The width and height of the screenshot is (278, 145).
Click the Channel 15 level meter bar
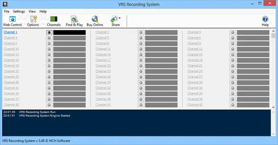pos(253,55)
